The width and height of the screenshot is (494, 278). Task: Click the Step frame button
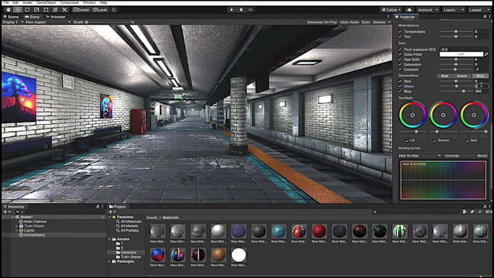click(251, 9)
